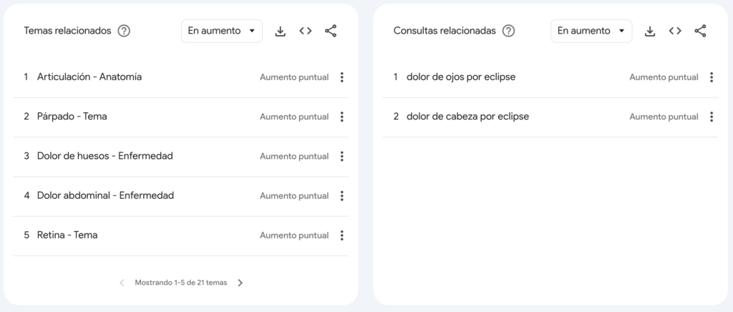Open three-dot menu for Párpado row
Screen dimensions: 733x312
coord(342,117)
